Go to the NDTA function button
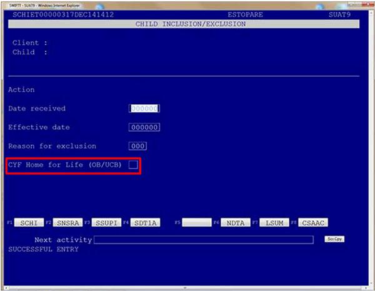 [x=236, y=223]
